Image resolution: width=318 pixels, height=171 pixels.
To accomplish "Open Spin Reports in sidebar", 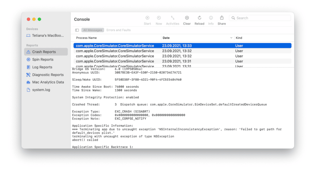I will (43, 60).
